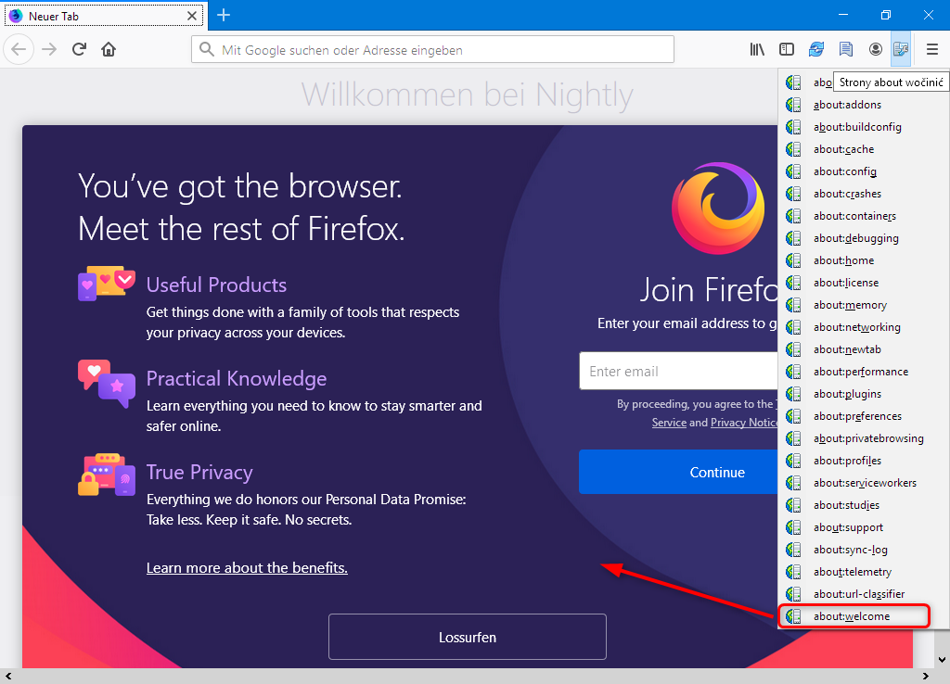Open a new tab with plus button
The image size is (950, 684).
pyautogui.click(x=224, y=15)
